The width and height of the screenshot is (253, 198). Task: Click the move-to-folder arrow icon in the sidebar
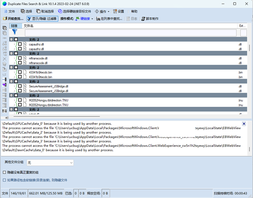[x=5, y=69]
